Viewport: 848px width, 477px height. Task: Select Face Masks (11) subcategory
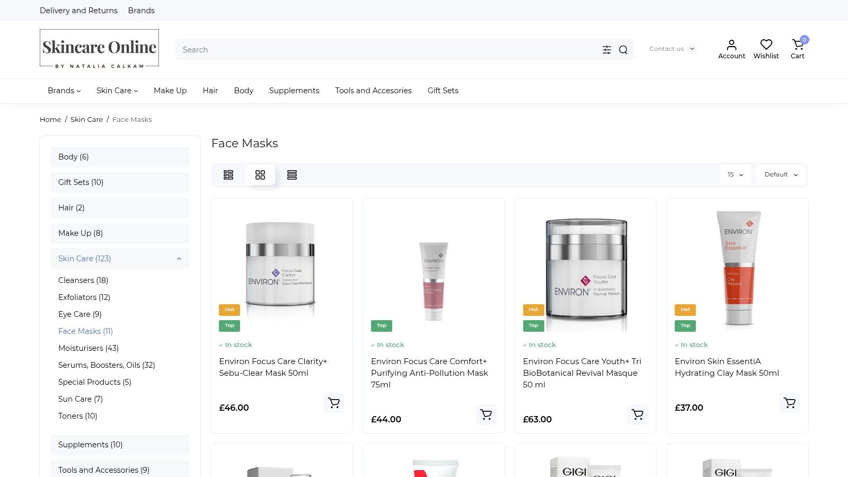85,331
